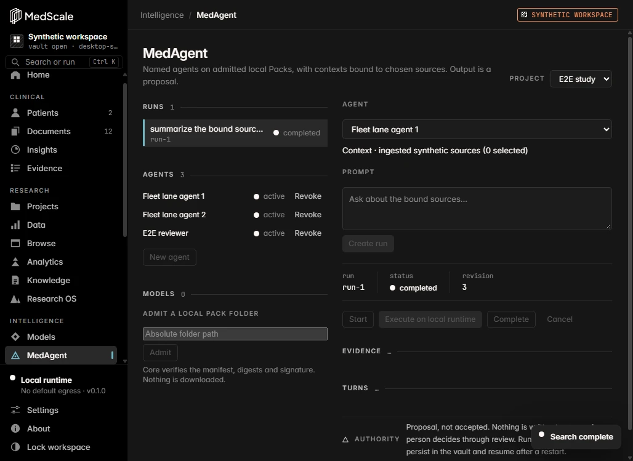This screenshot has width=633, height=461.
Task: Click the Intelligence breadcrumb link
Action: coord(162,15)
